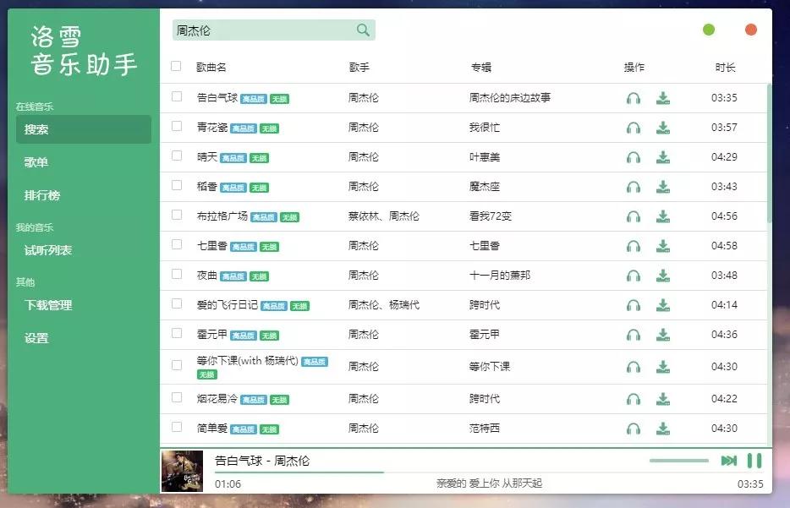This screenshot has width=790, height=508.
Task: Download 夜曲 via its download icon
Action: point(664,276)
